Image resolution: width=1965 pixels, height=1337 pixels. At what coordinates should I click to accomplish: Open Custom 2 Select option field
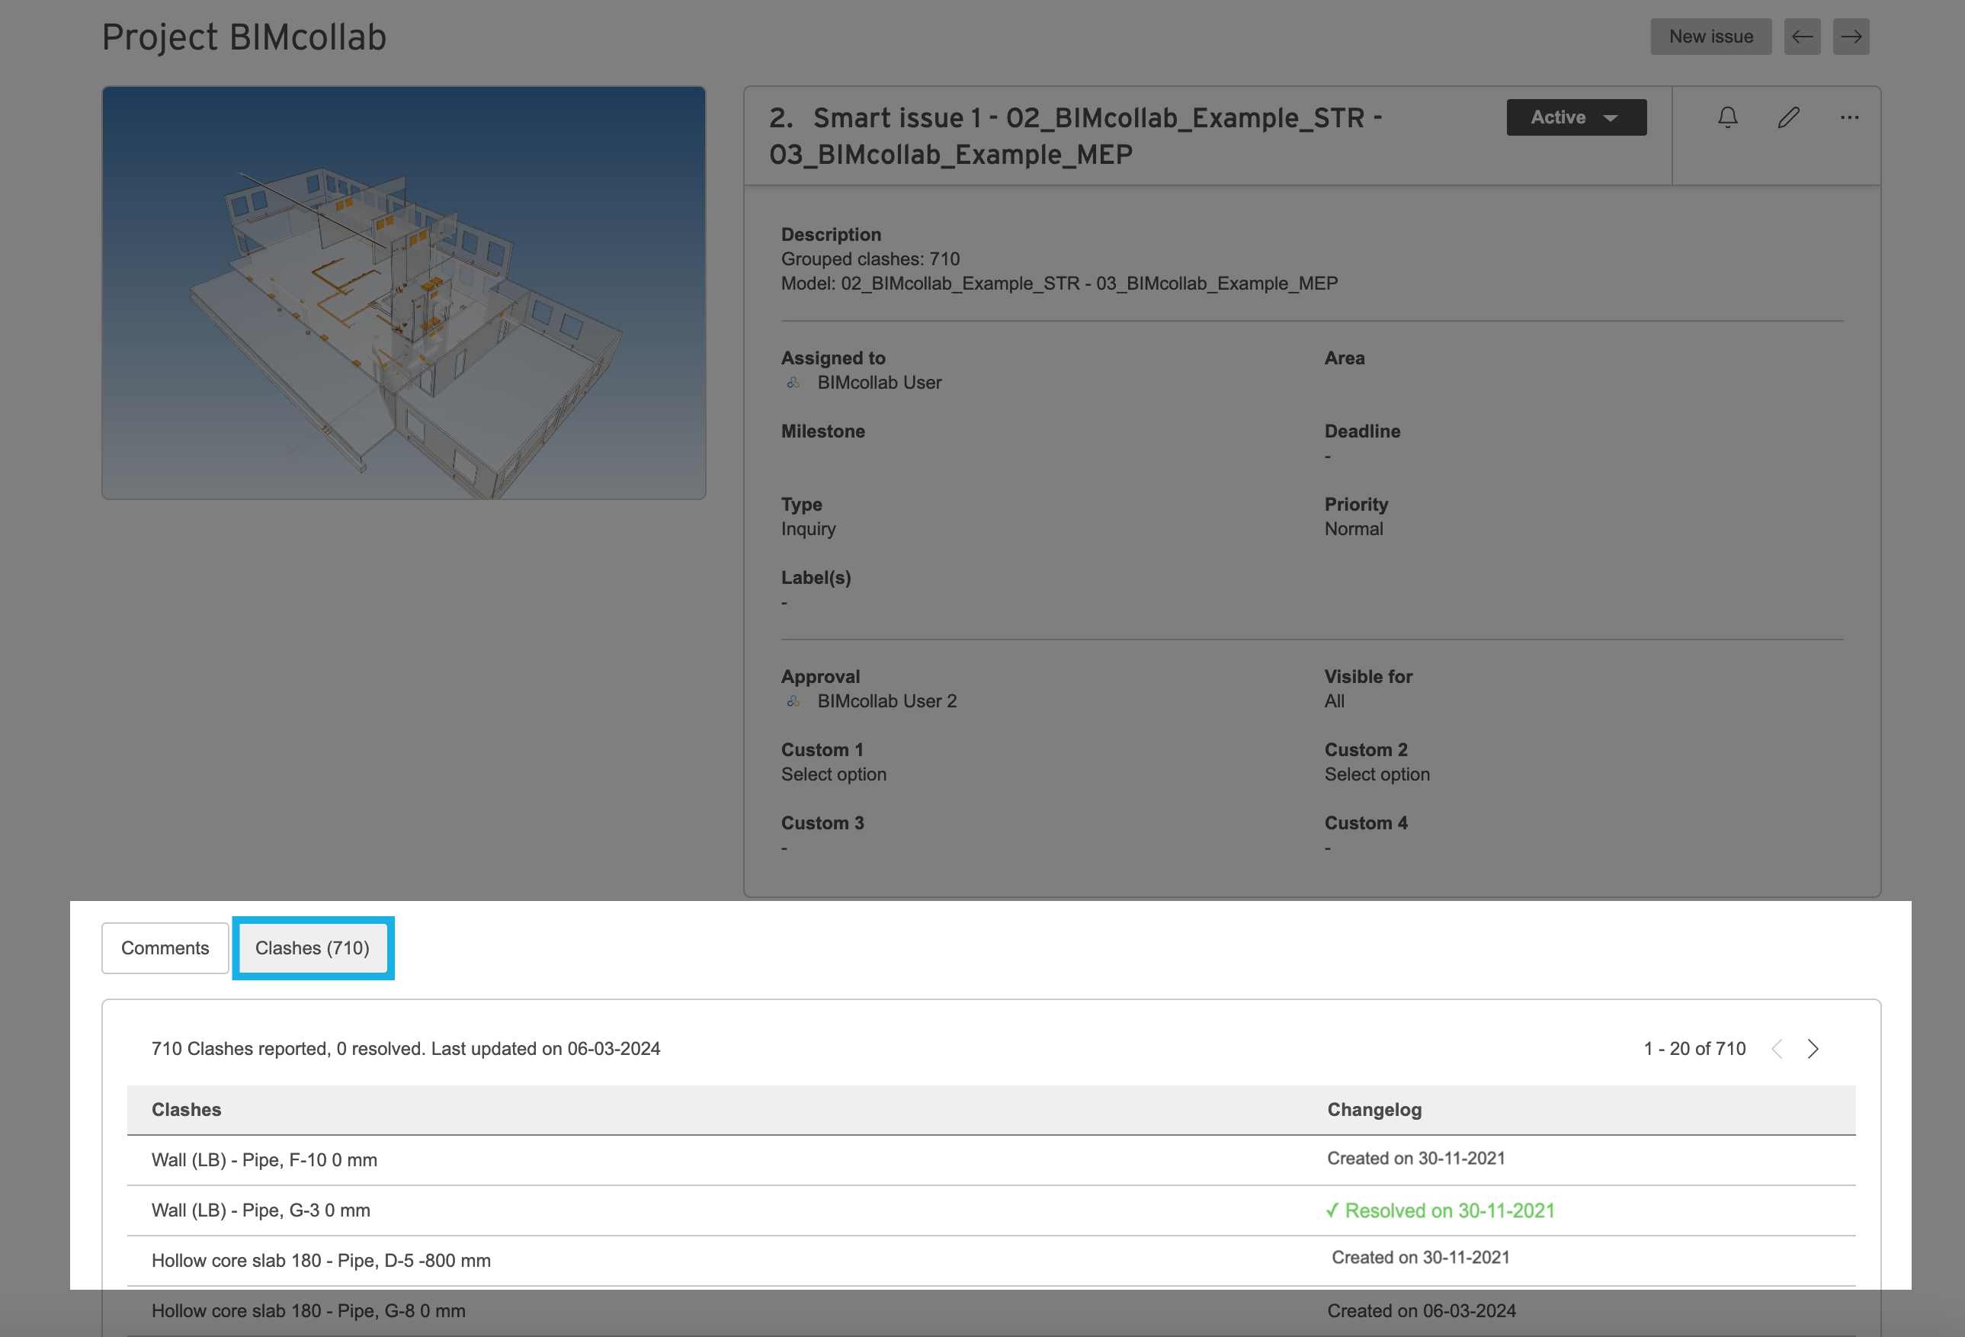click(1377, 774)
